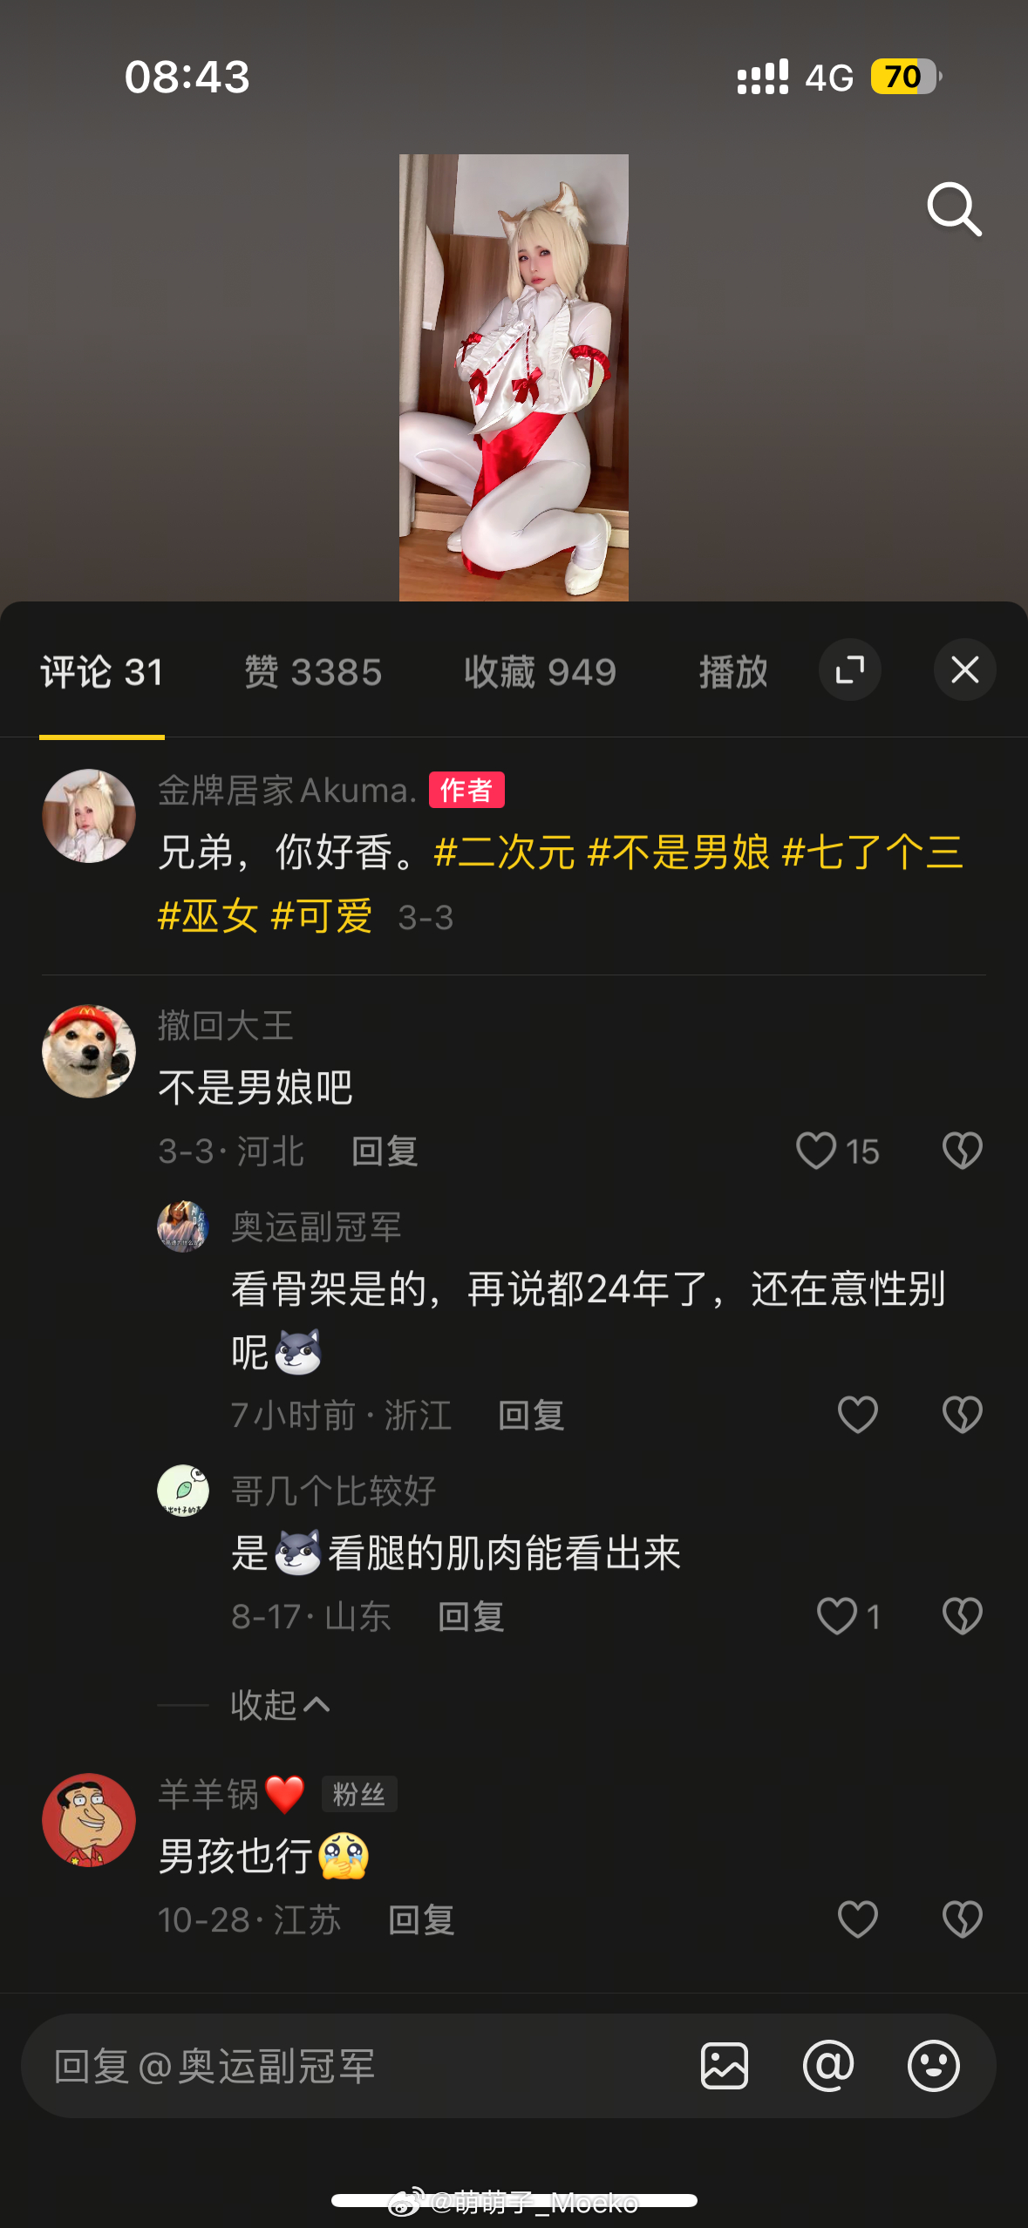Image resolution: width=1028 pixels, height=2228 pixels.
Task: Dislike 羊羊锅's comment
Action: click(x=962, y=1919)
